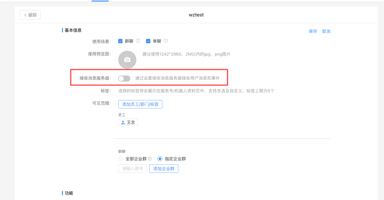Click the person icon in the 王忠 tag
This screenshot has width=384, height=200.
tap(123, 122)
